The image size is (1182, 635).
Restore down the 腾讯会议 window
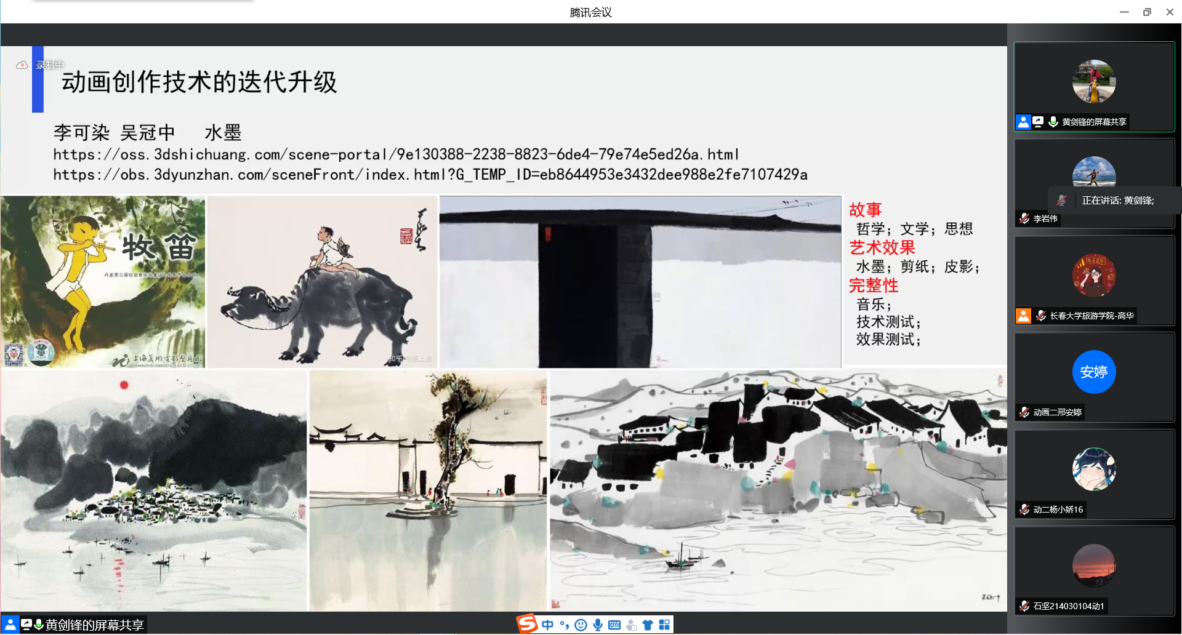(1147, 12)
